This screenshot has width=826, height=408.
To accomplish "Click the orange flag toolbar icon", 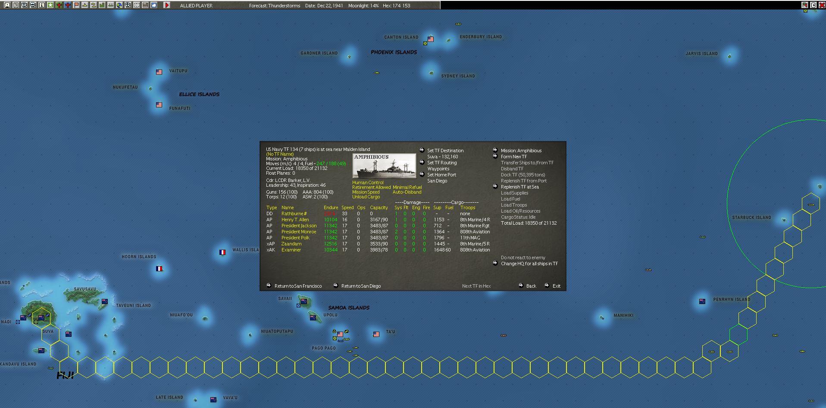I will tap(76, 5).
